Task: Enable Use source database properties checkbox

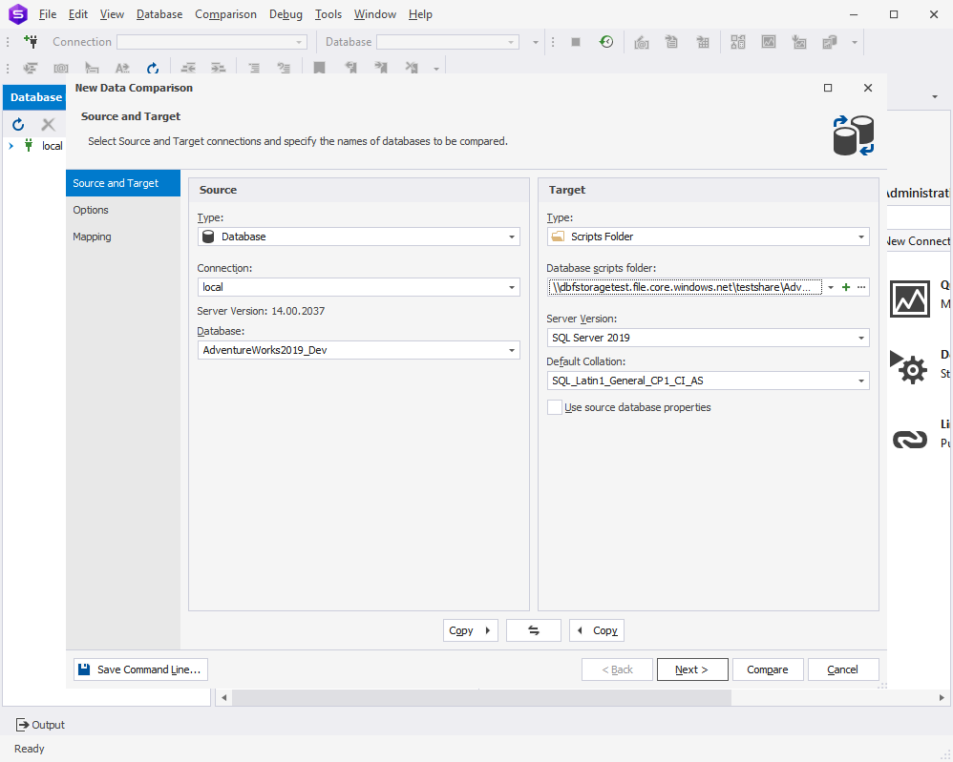Action: pyautogui.click(x=554, y=407)
